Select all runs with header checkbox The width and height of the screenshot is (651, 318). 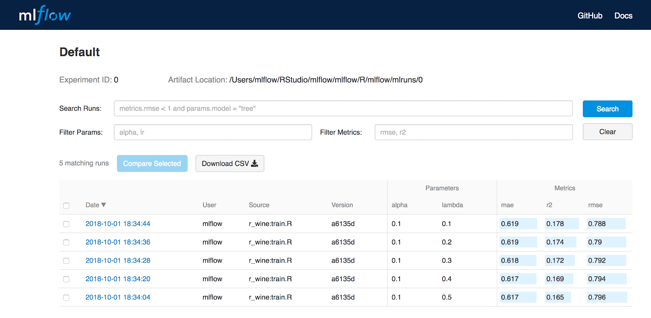click(66, 206)
